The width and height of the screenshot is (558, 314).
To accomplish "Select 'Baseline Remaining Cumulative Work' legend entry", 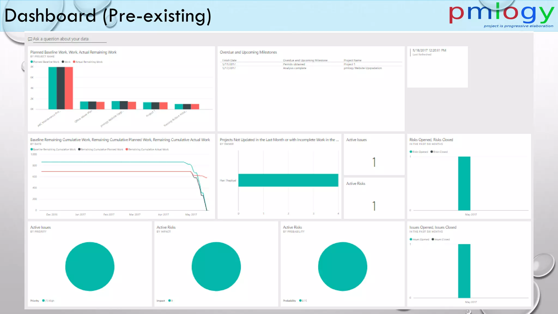I will pyautogui.click(x=53, y=149).
